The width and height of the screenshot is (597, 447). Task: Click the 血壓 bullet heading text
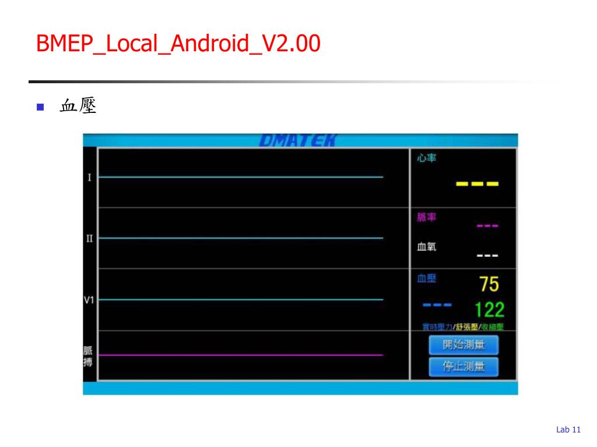(78, 106)
